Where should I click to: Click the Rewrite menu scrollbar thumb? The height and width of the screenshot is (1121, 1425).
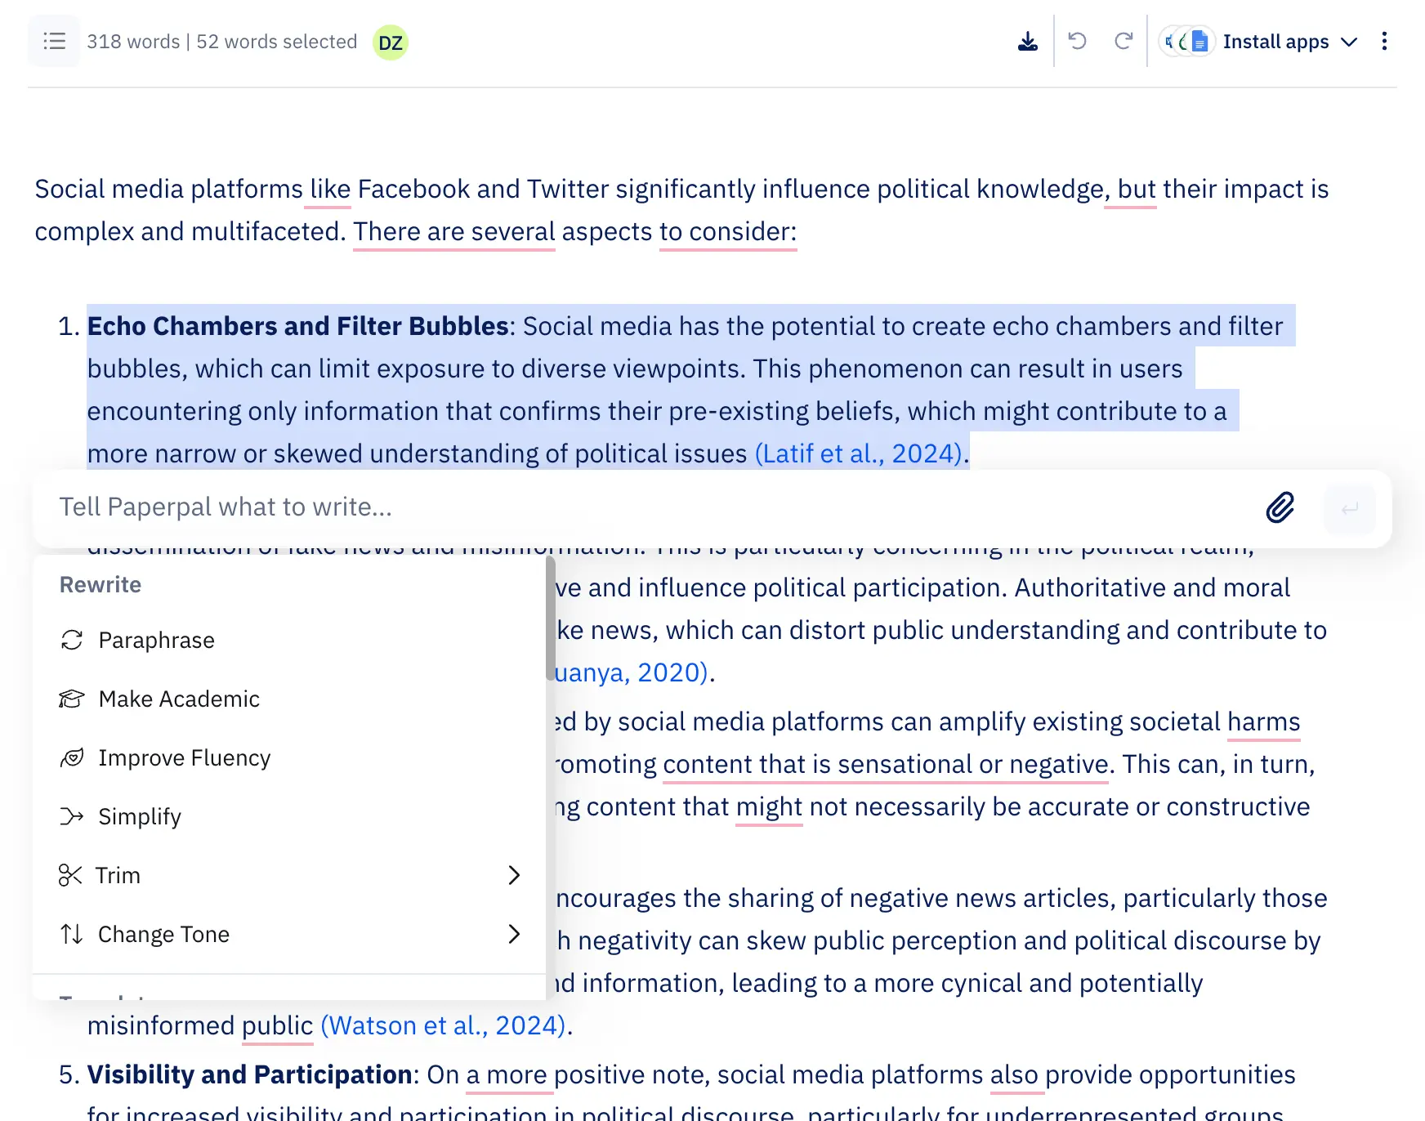click(x=551, y=619)
